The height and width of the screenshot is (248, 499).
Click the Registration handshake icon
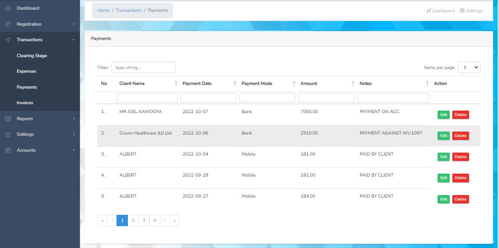8,24
